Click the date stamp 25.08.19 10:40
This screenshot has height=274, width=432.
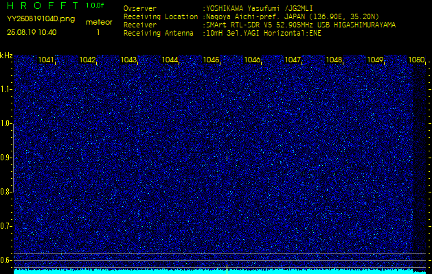pyautogui.click(x=32, y=32)
